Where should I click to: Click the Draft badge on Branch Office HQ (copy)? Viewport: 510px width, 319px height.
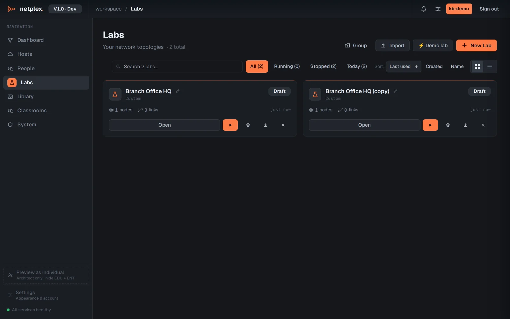[479, 92]
